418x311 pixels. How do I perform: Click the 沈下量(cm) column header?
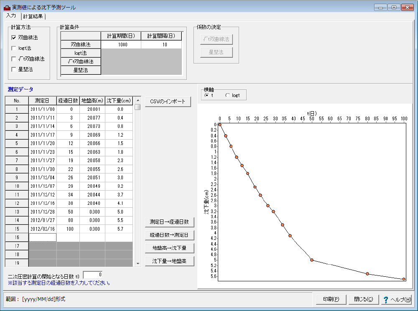(x=119, y=100)
